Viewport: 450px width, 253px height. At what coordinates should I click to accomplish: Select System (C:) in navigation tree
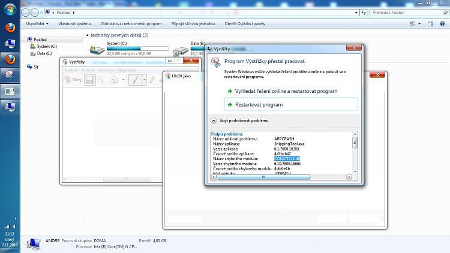pyautogui.click(x=47, y=47)
